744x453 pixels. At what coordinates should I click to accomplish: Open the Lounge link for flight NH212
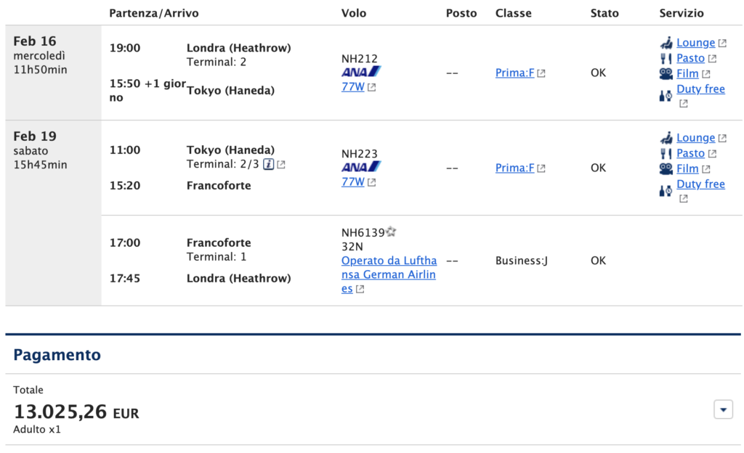point(695,43)
